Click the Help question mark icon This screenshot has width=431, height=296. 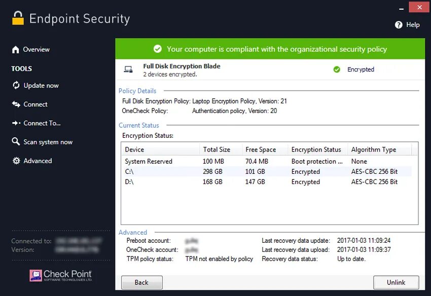click(399, 25)
